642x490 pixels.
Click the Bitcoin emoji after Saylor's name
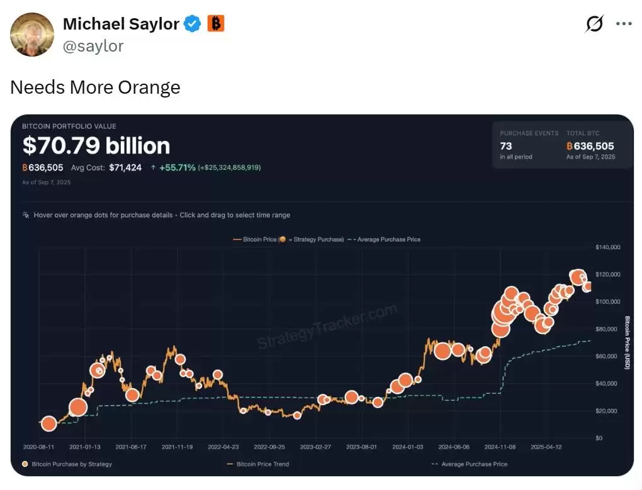coord(215,23)
